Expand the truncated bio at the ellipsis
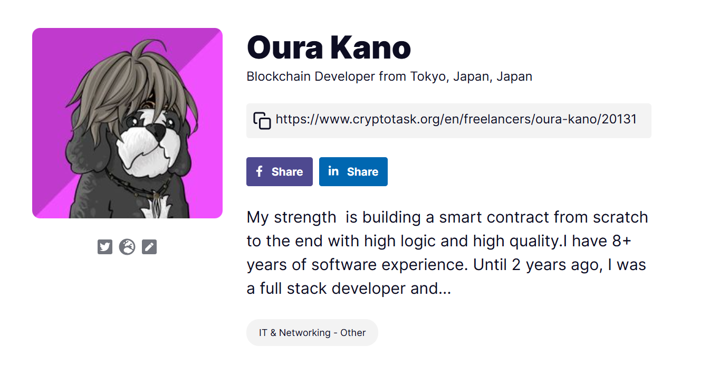Viewport: 719px width, 365px height. tap(445, 289)
